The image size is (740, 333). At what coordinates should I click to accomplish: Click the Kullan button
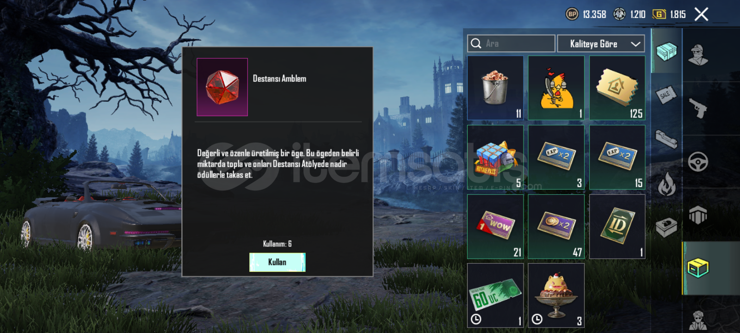tap(277, 262)
